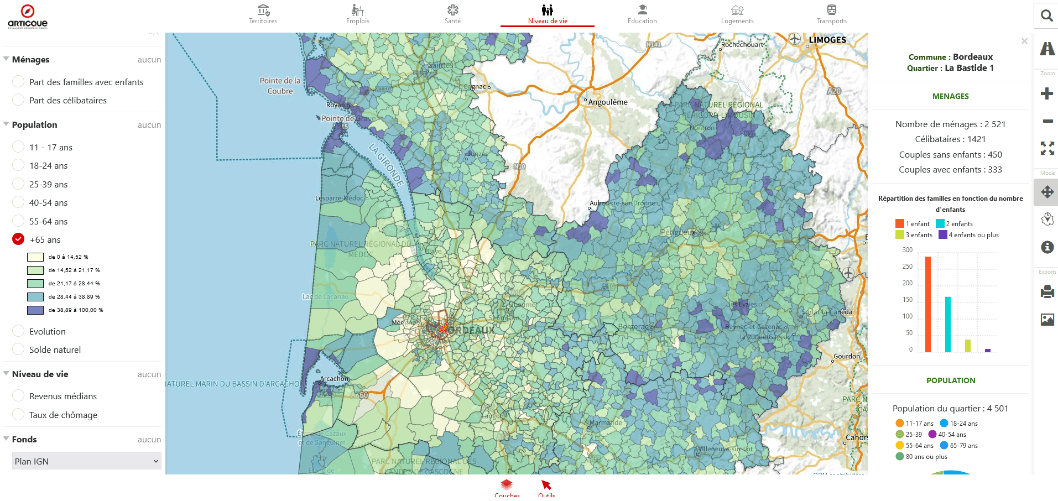
Task: Click the zoom out minus icon
Action: click(1047, 121)
